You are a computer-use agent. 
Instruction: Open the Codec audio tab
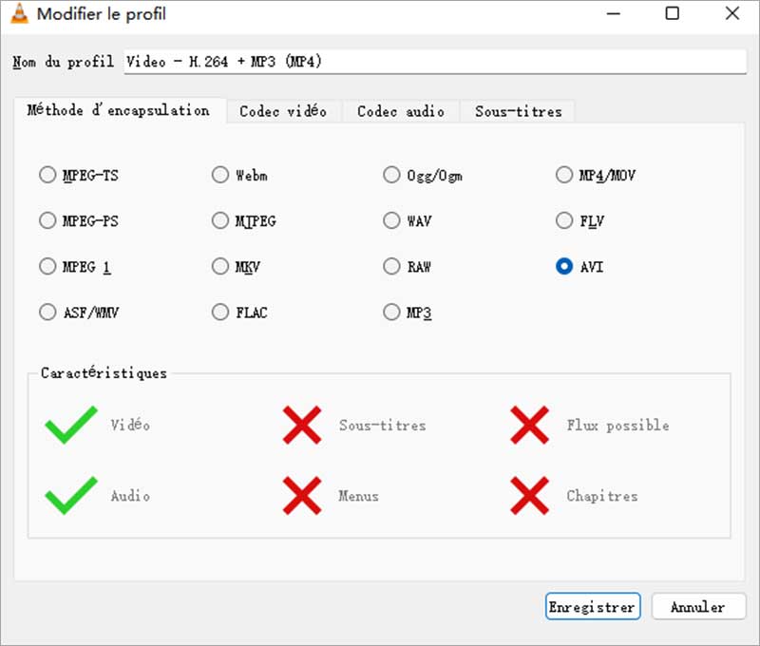[400, 111]
